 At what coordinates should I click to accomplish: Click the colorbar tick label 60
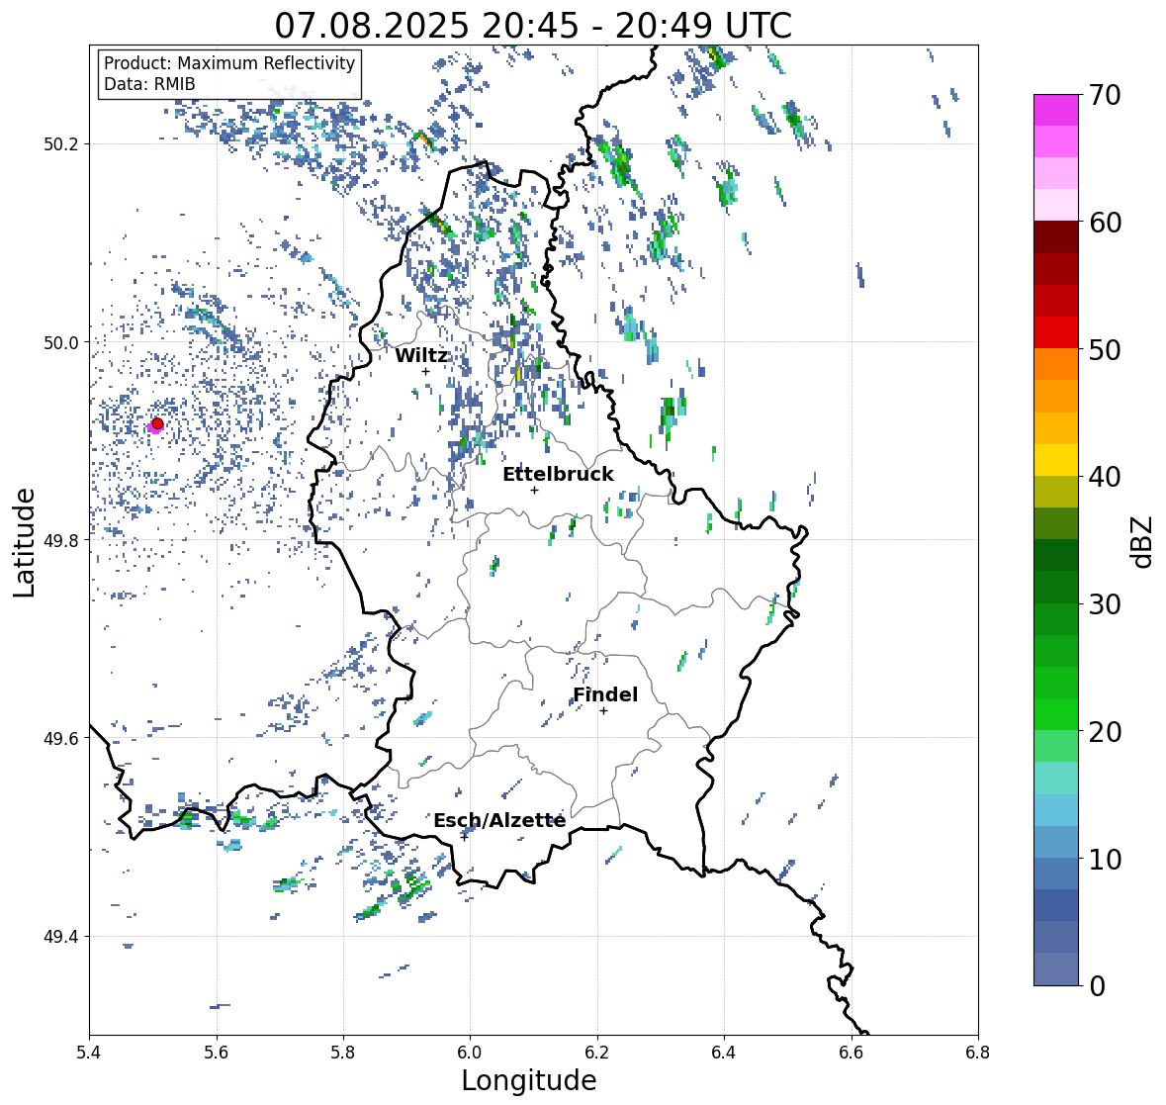(1105, 223)
